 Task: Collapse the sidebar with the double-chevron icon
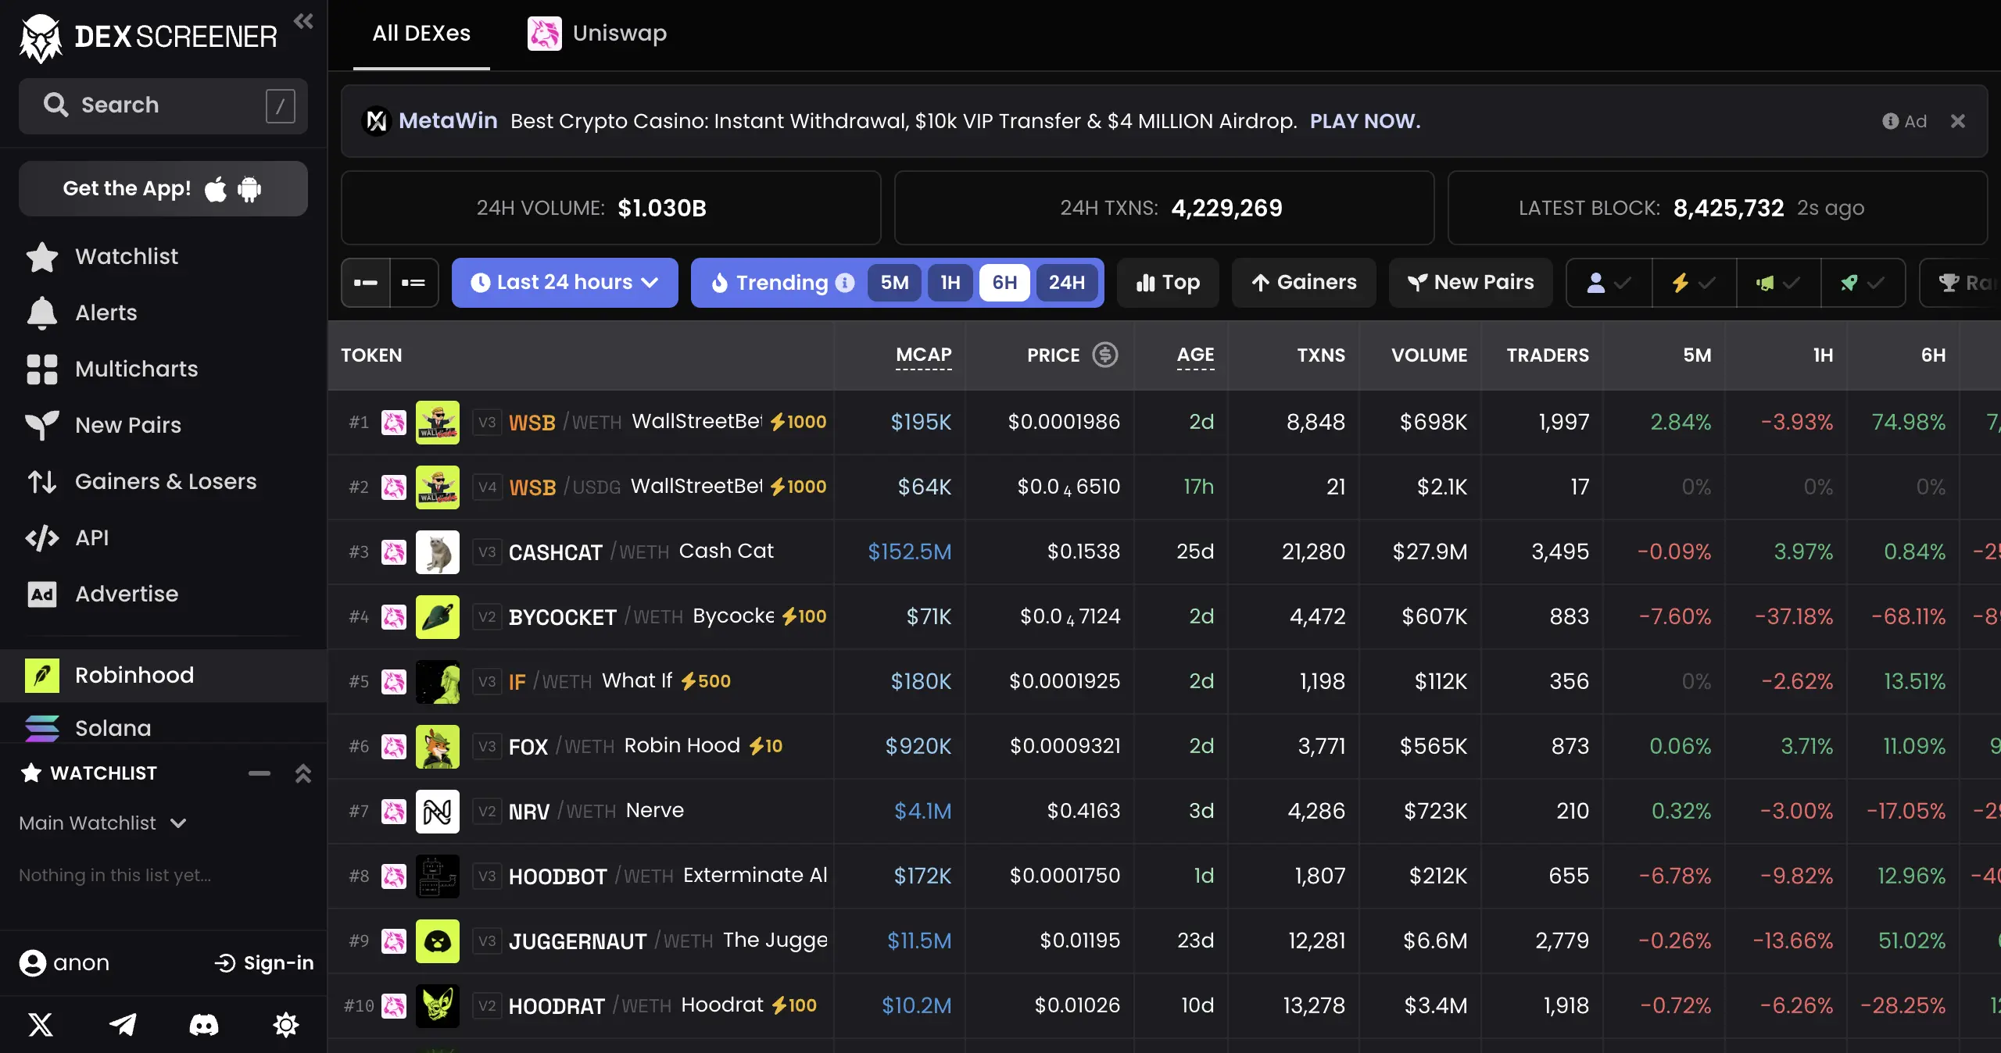click(x=303, y=21)
